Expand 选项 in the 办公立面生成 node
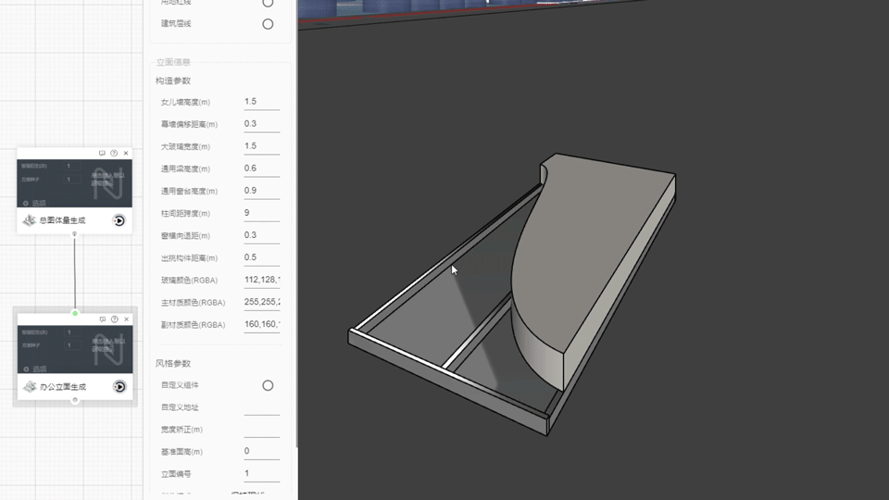Screen dimensions: 889x500 (34, 368)
